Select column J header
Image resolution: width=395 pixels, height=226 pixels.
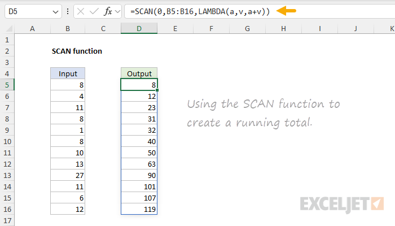(355, 28)
